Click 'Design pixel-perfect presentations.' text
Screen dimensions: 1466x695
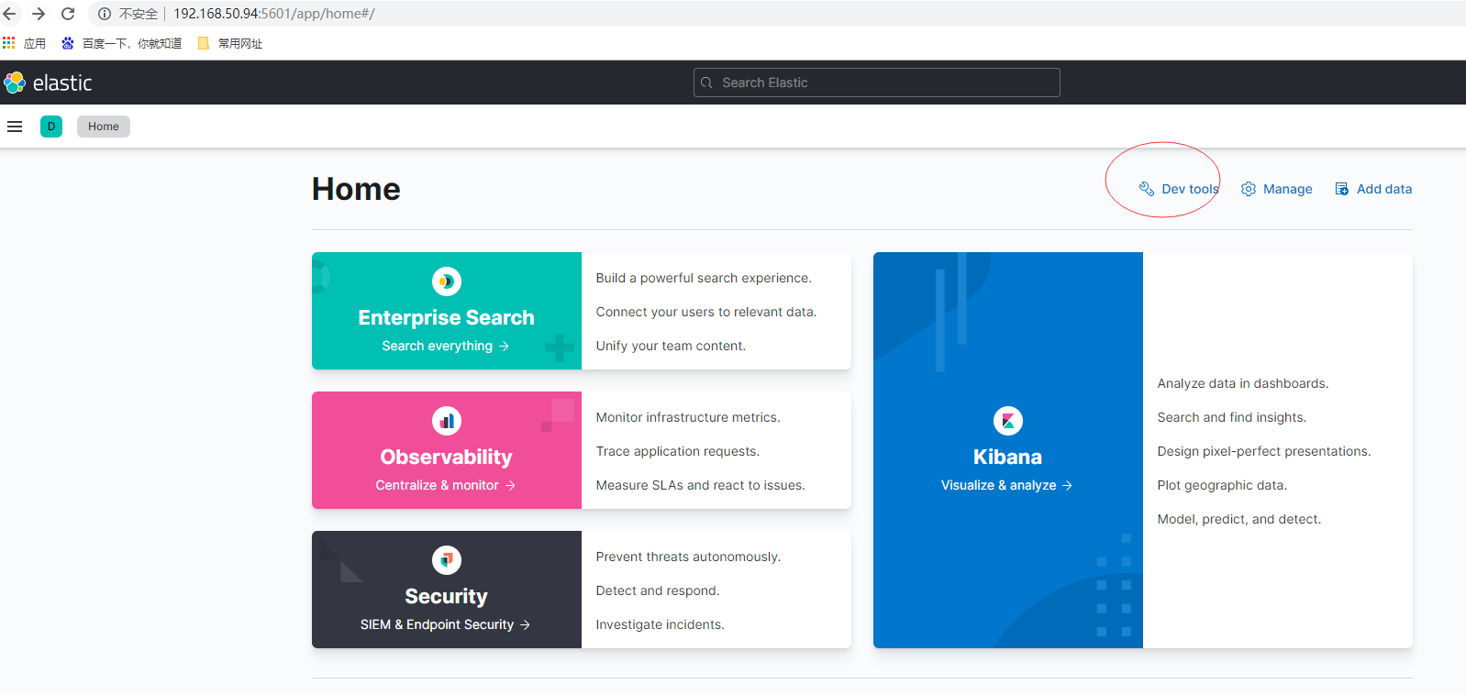[1264, 451]
